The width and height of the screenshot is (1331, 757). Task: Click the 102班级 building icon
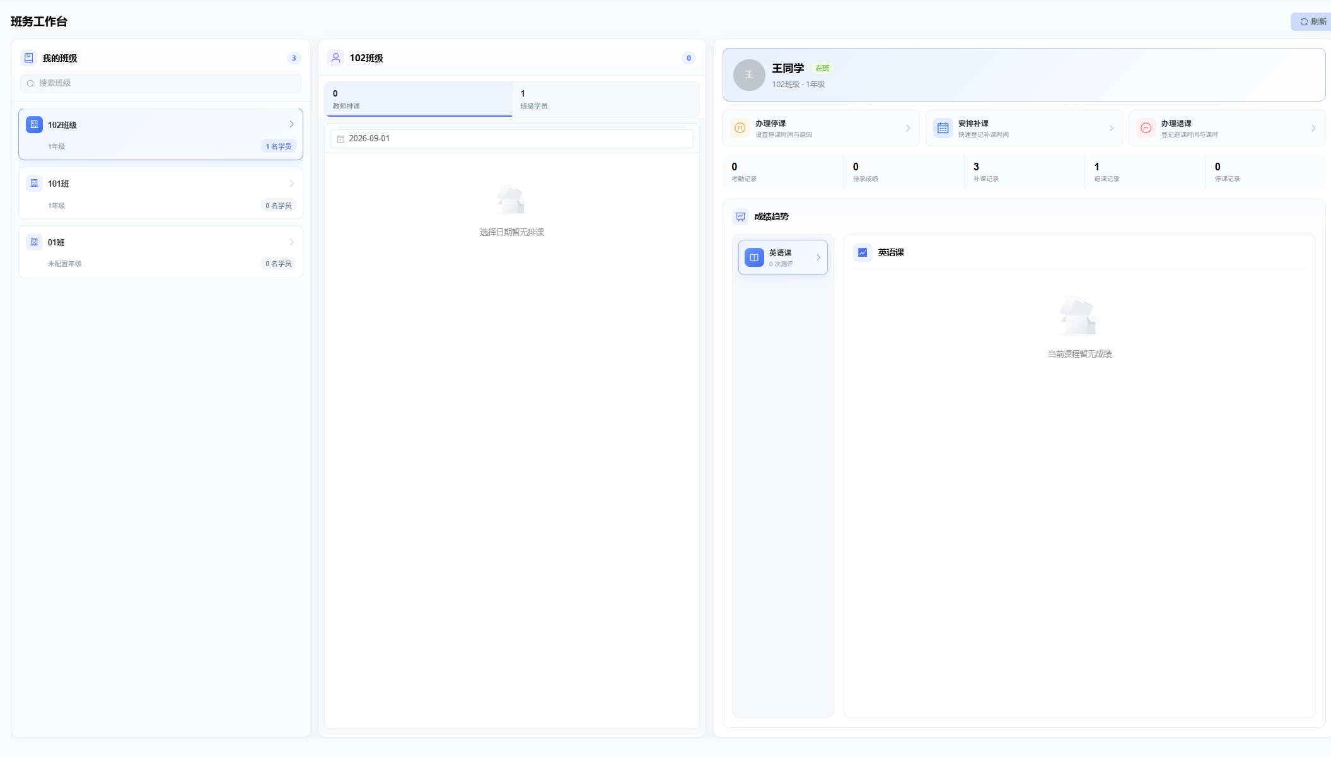[x=35, y=124]
